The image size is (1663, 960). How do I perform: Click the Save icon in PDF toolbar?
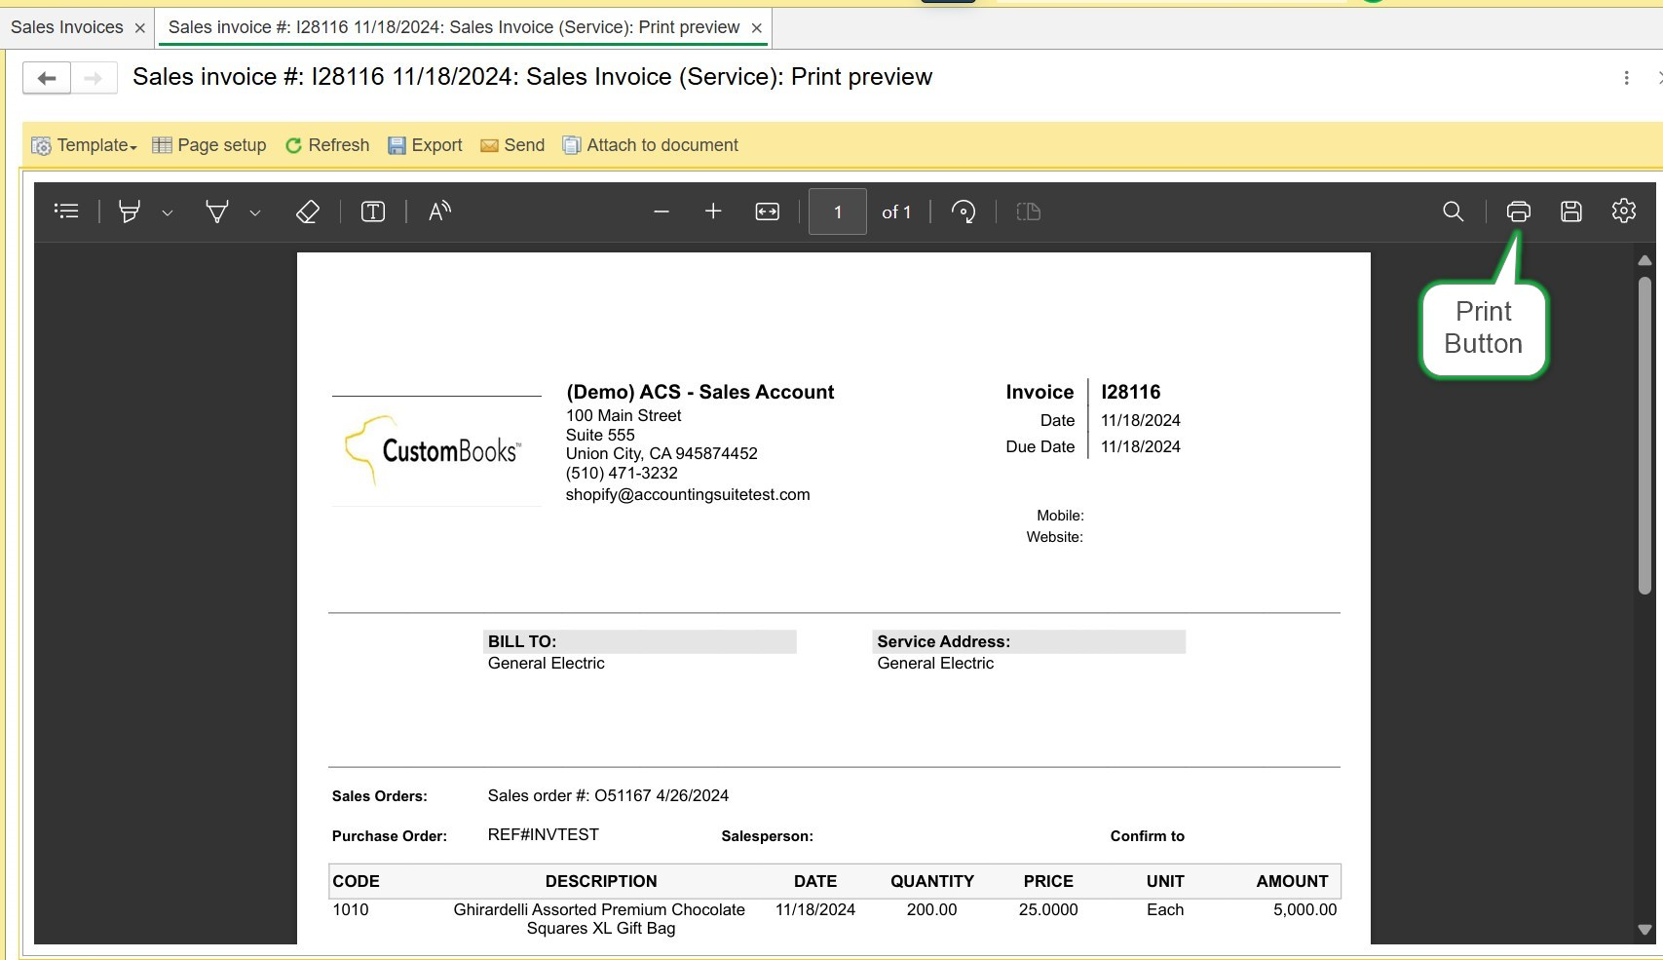(1570, 211)
